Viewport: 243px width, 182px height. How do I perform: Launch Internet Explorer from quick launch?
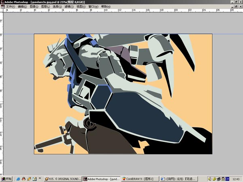coord(18,179)
